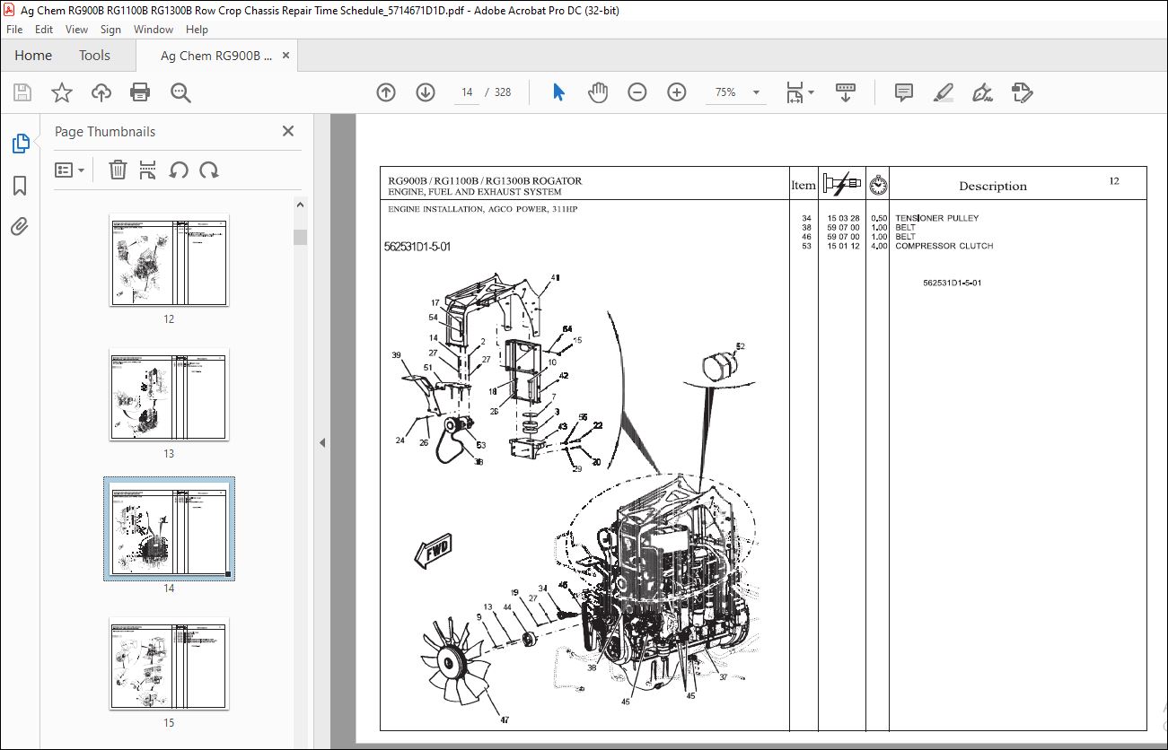Switch to Home tab

coord(33,56)
